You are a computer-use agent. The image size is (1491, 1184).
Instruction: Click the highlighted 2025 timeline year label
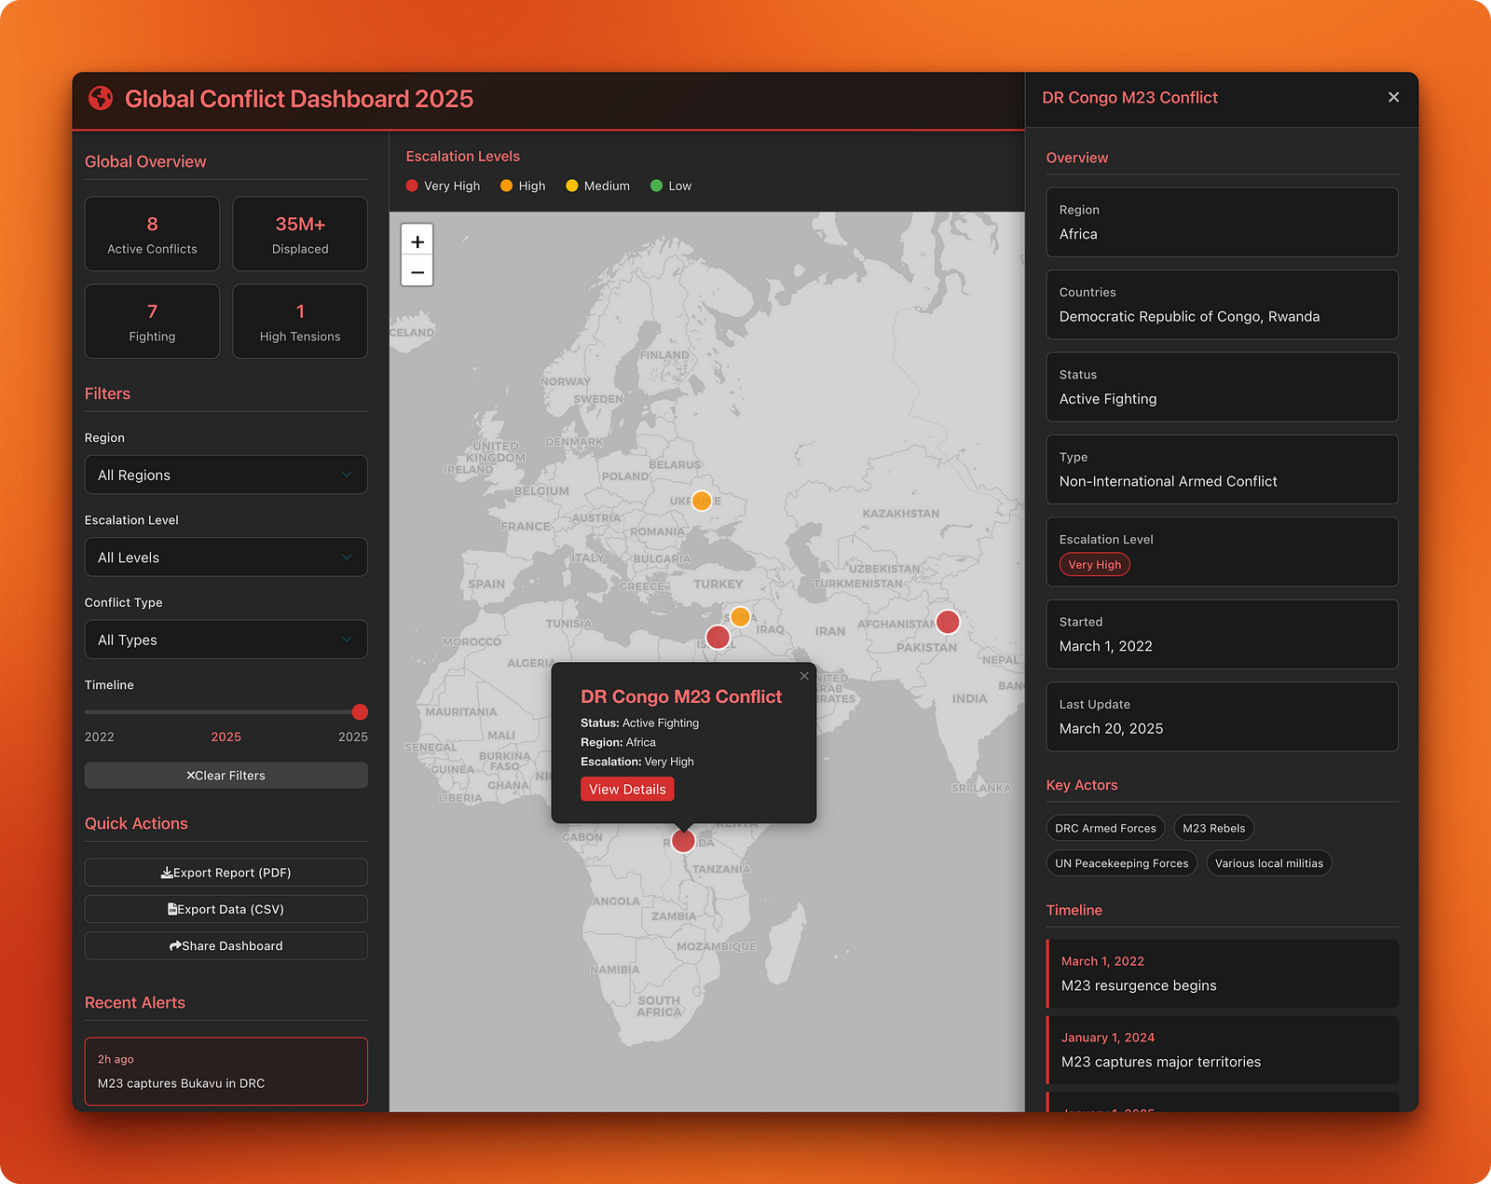tap(226, 737)
